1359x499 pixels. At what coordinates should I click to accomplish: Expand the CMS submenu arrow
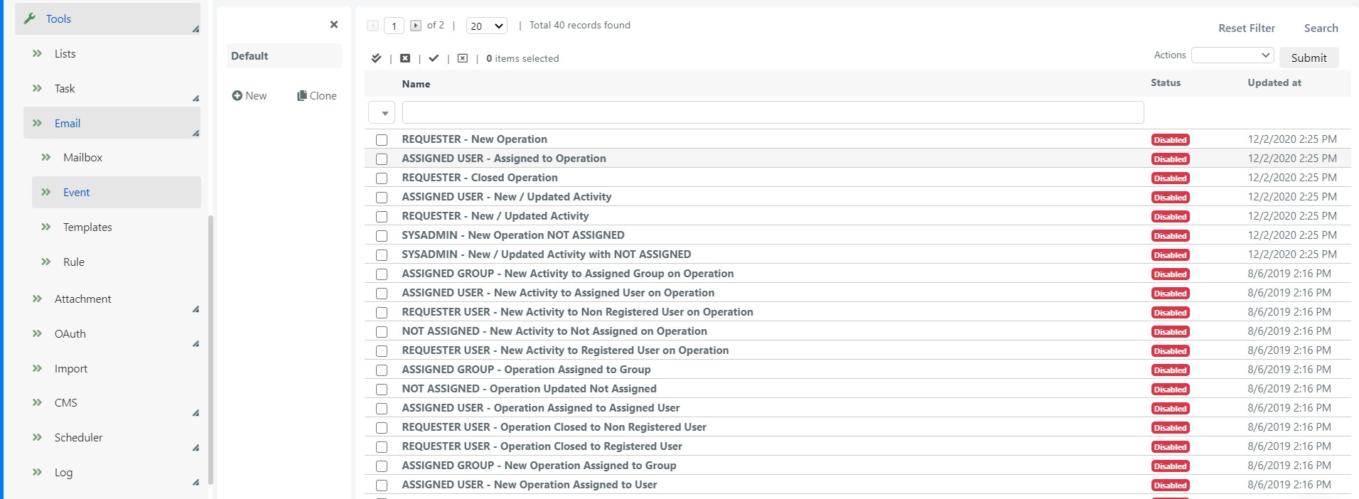tap(195, 412)
